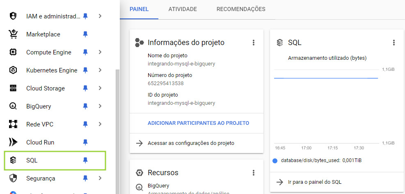Switch to the RECOMENDAÇÕES tab
This screenshot has width=405, height=194.
[x=241, y=9]
